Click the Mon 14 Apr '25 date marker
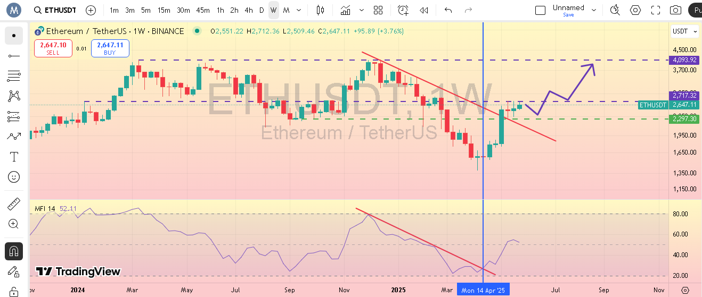 click(484, 291)
